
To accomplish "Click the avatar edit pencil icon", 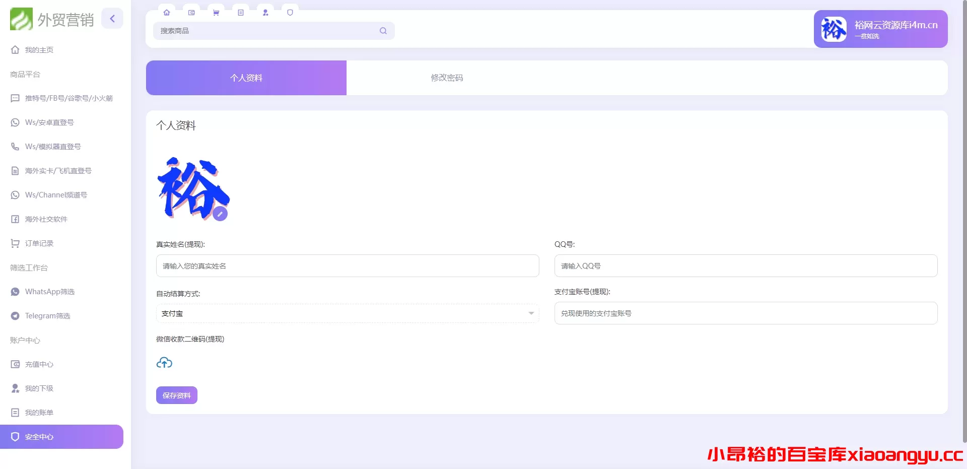I will pyautogui.click(x=221, y=213).
